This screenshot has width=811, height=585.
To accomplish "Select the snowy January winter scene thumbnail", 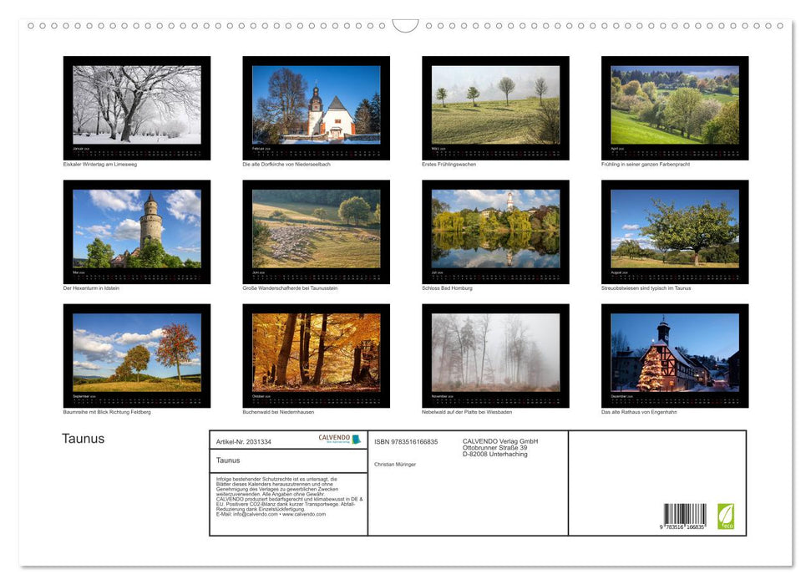I will tap(136, 104).
